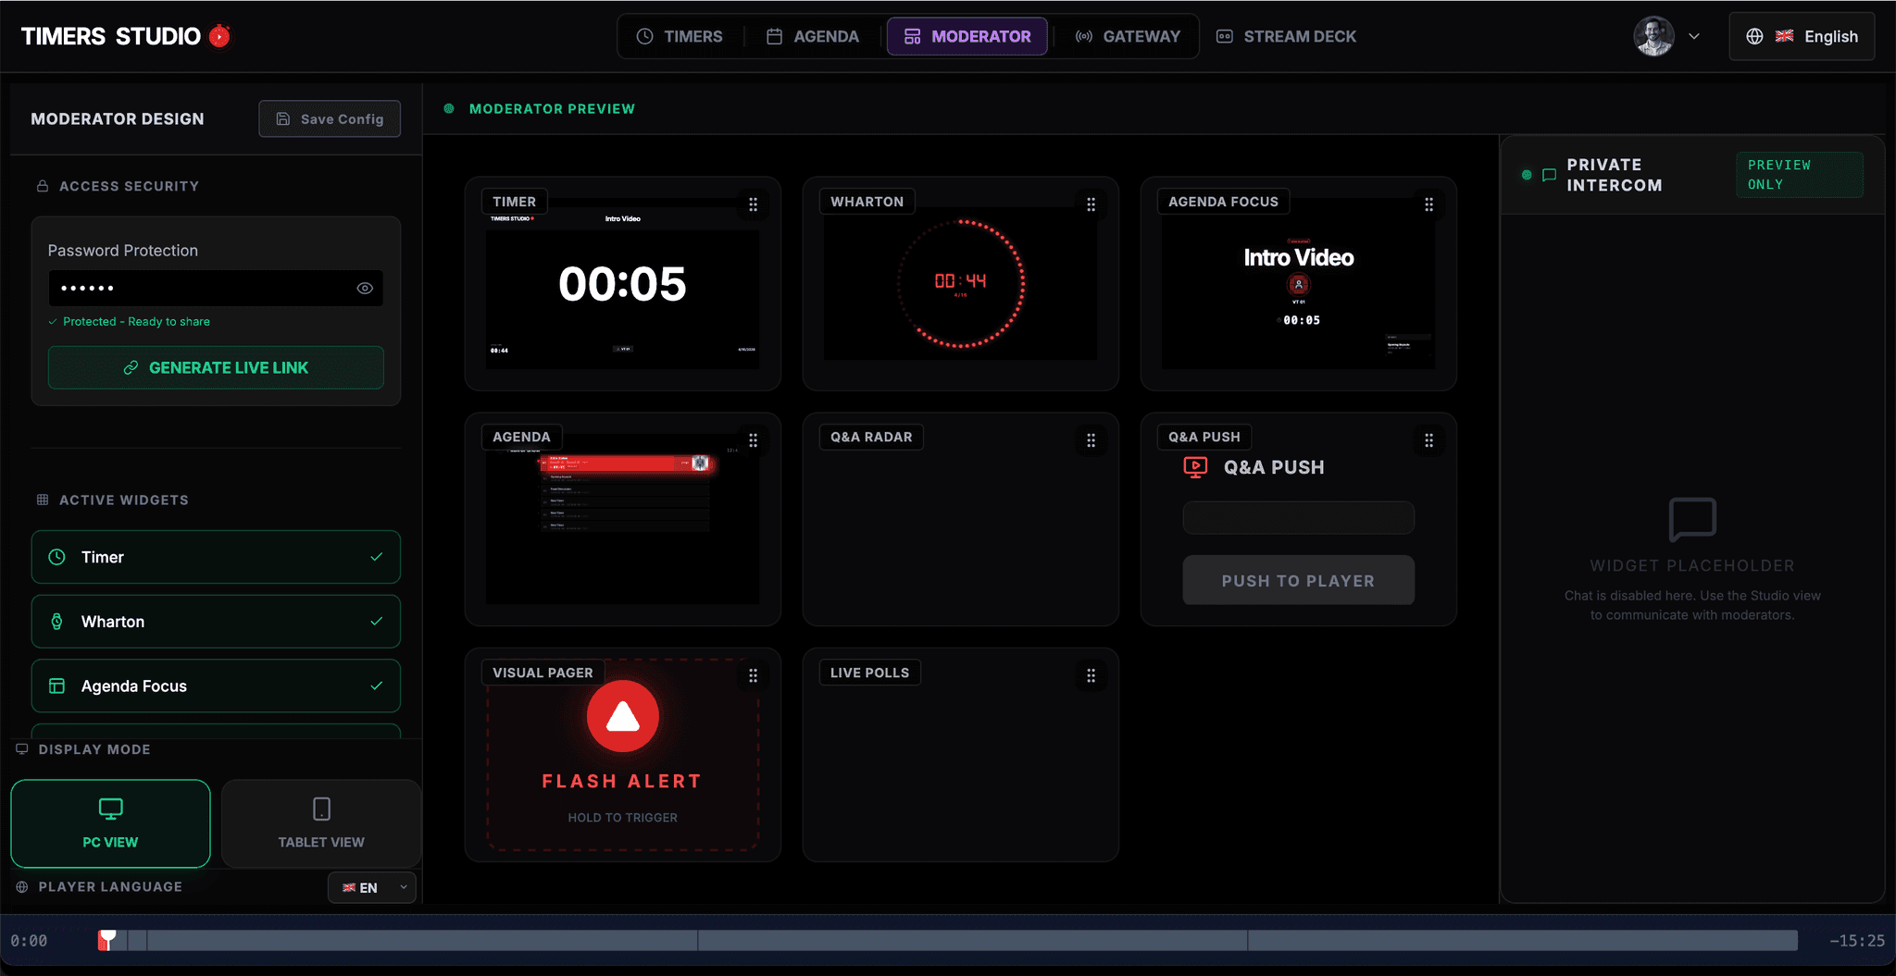Open the Wharton circular countdown preview

tap(960, 282)
